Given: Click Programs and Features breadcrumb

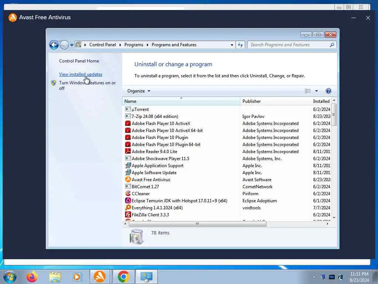Looking at the screenshot, I should click(x=174, y=45).
